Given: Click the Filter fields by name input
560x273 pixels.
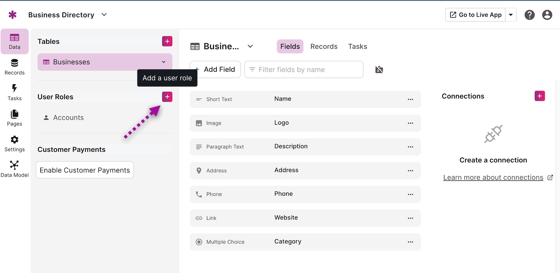Looking at the screenshot, I should [304, 69].
